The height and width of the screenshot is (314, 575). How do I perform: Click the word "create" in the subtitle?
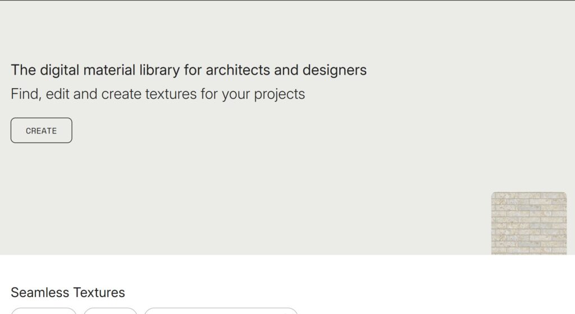pyautogui.click(x=121, y=94)
